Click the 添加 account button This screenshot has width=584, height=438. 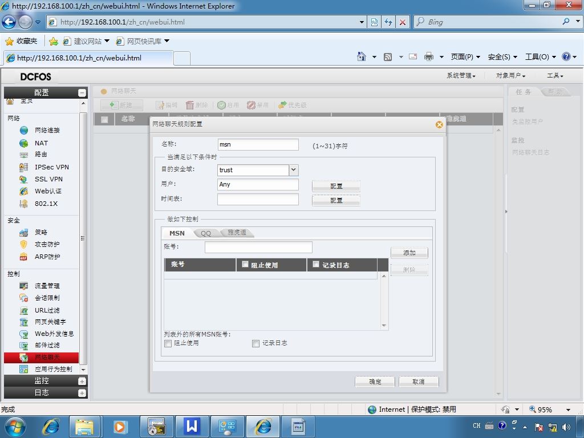click(x=409, y=253)
